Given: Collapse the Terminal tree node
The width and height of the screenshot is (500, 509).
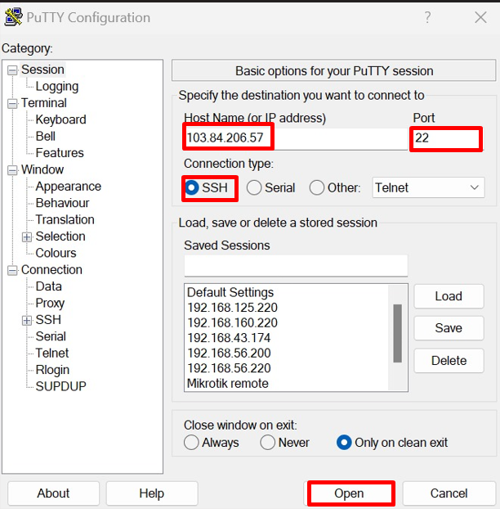Looking at the screenshot, I should (12, 104).
